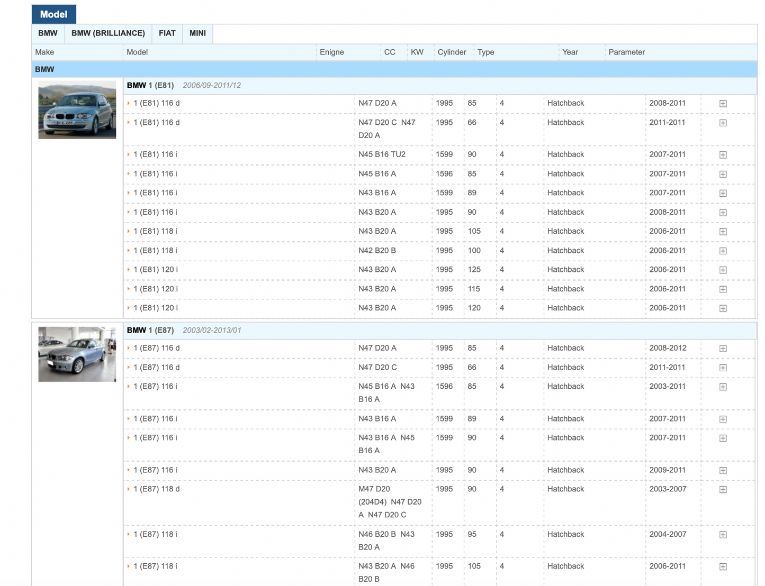Expand parameters for E81 120 i 125 KW row

[723, 270]
